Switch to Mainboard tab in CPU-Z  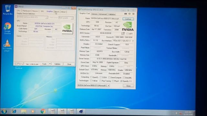pyautogui.click(x=27, y=11)
